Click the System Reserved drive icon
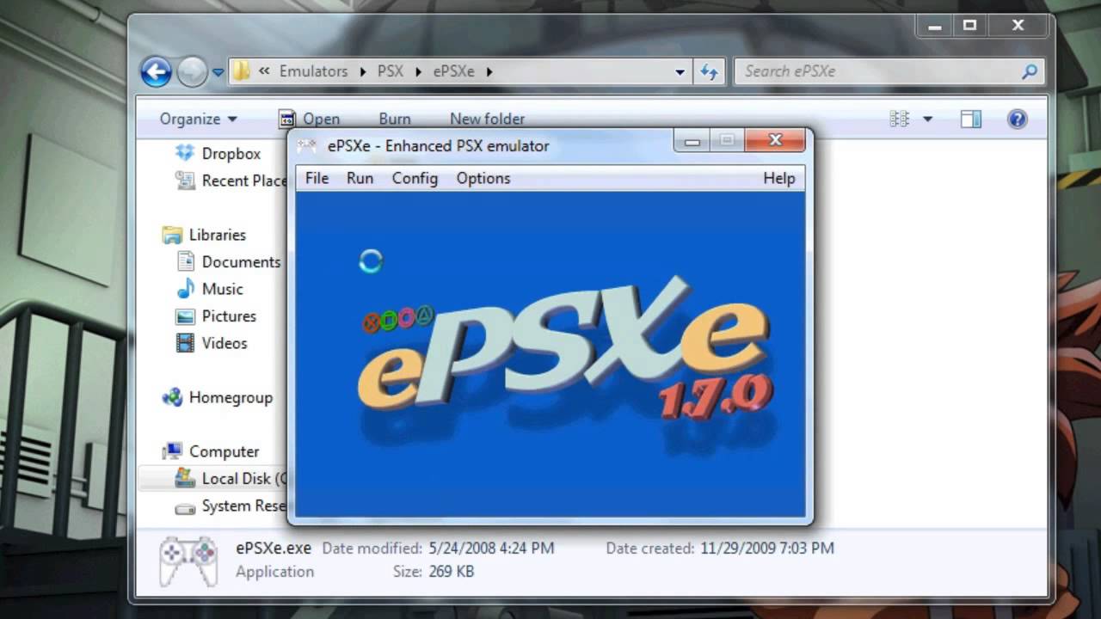The width and height of the screenshot is (1101, 619). 185,507
